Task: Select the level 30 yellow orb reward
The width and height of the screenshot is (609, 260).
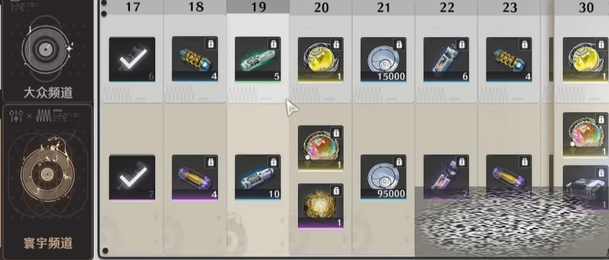Action: 586,59
